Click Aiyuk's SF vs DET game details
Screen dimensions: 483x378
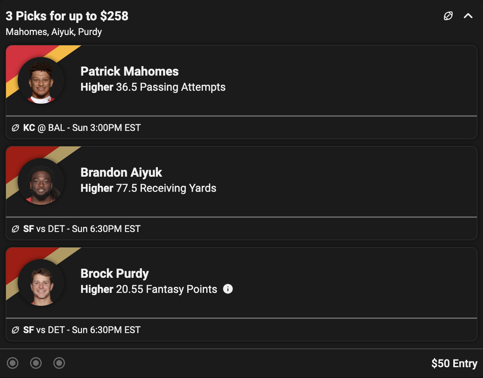coord(82,229)
